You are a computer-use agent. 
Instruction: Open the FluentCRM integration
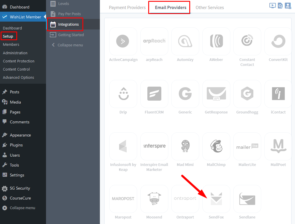click(154, 94)
